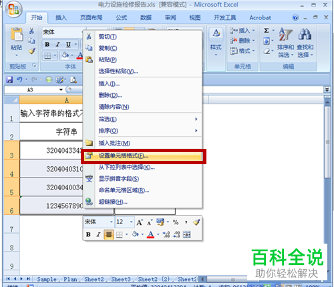Click the Name Box showing A3
Screen dimensions: 334x287
pyautogui.click(x=31, y=89)
